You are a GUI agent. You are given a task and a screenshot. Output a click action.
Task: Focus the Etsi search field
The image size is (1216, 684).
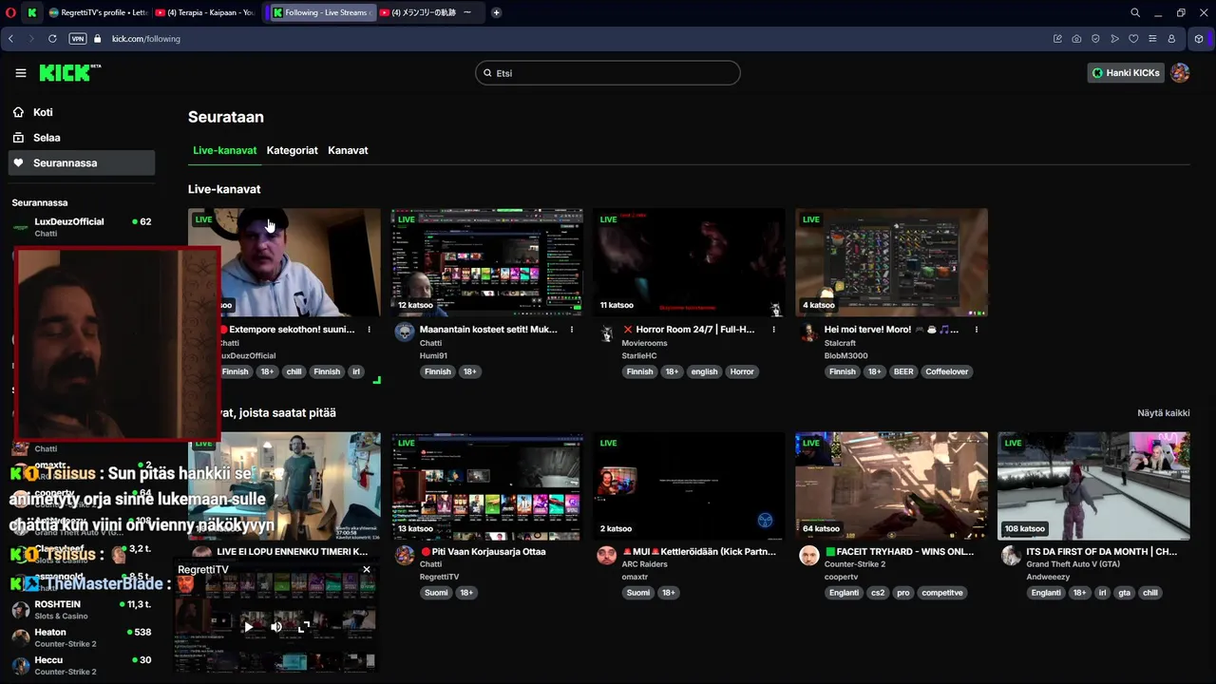(x=608, y=73)
